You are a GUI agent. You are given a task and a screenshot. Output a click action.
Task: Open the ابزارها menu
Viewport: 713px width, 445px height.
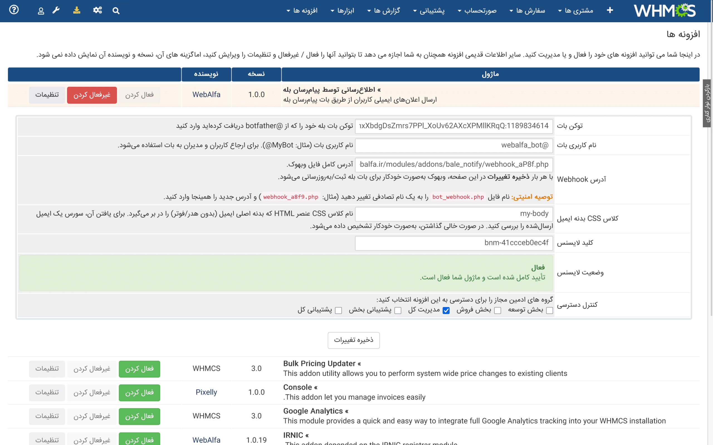click(342, 11)
